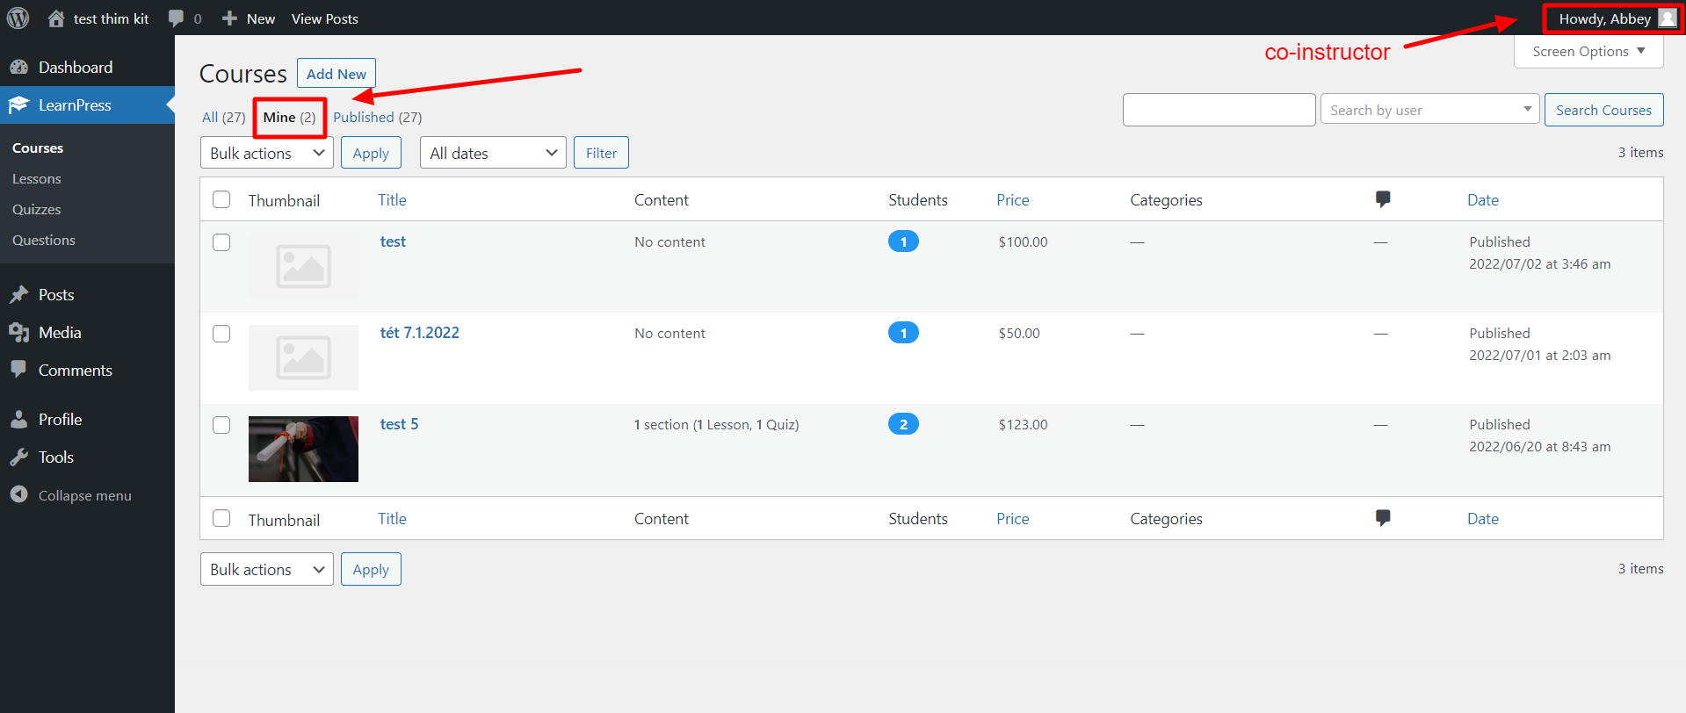This screenshot has width=1686, height=713.
Task: Click the top Apply button
Action: pyautogui.click(x=371, y=153)
